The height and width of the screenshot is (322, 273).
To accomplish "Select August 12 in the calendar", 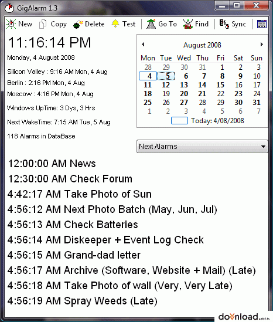I will pyautogui.click(x=166, y=85).
